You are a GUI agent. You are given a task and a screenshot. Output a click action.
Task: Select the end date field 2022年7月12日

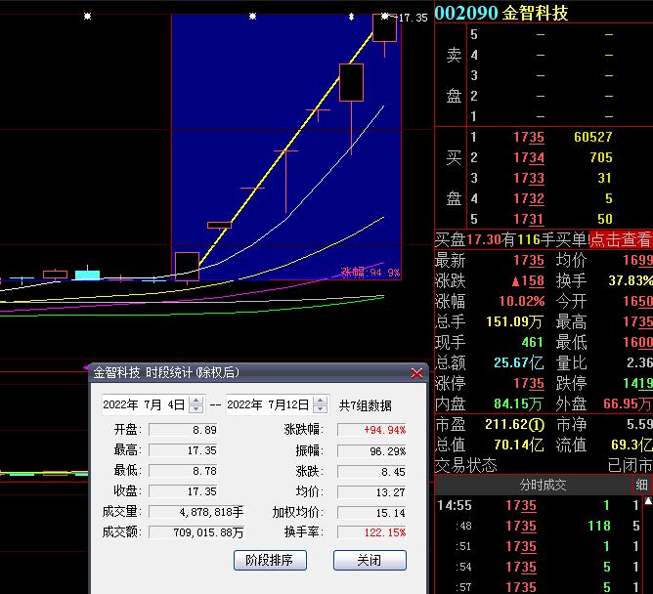point(268,405)
